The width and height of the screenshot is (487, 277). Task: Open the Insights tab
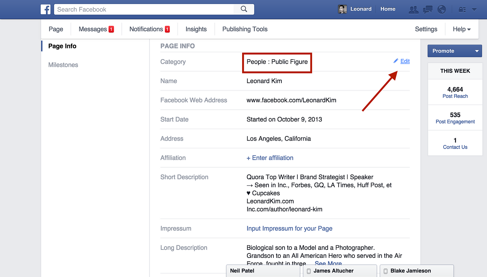(x=196, y=29)
